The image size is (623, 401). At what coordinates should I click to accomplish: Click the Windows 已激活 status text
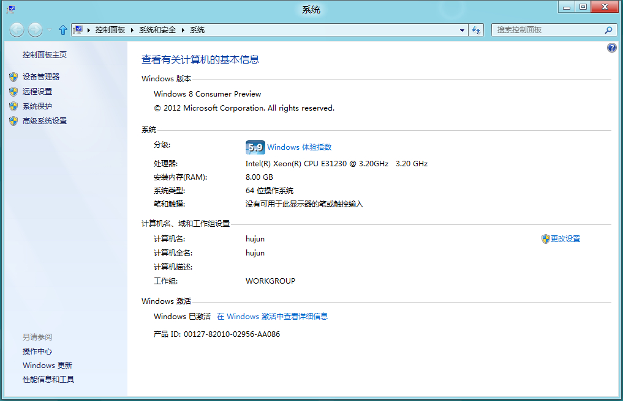tap(182, 316)
